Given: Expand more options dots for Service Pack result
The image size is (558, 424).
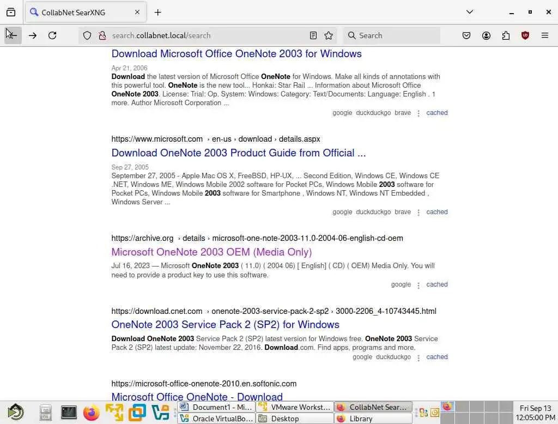Looking at the screenshot, I should click(418, 358).
